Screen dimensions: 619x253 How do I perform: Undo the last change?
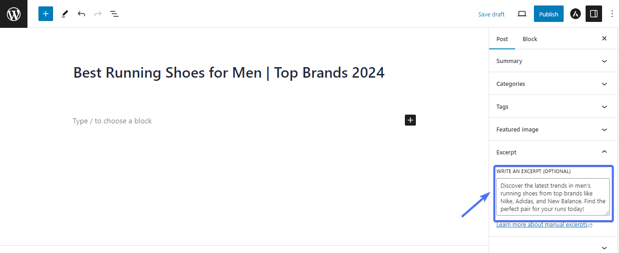coord(81,14)
